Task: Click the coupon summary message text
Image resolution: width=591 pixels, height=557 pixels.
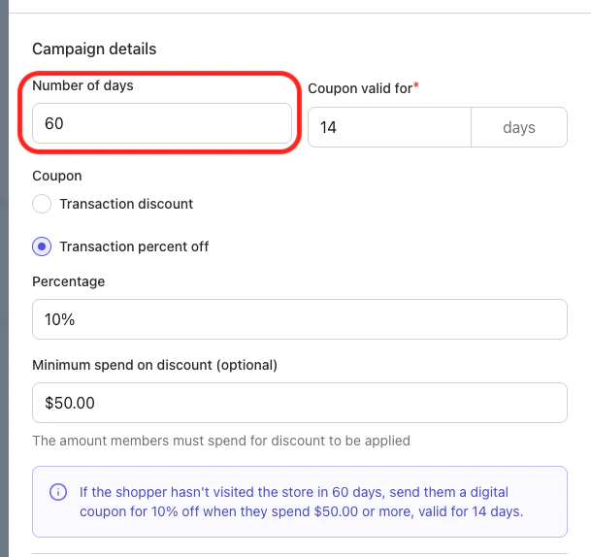Action: (x=301, y=502)
